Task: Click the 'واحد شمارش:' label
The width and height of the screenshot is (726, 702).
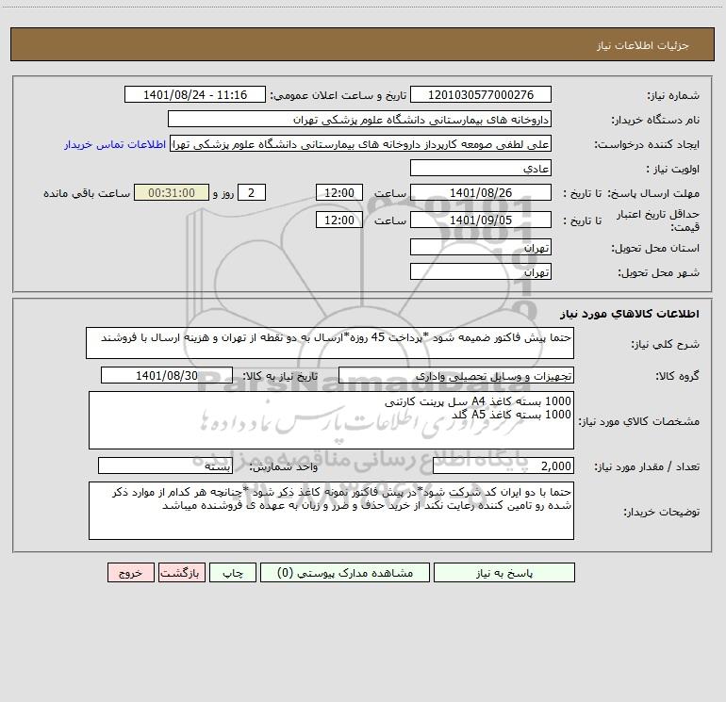Action: pyautogui.click(x=284, y=466)
